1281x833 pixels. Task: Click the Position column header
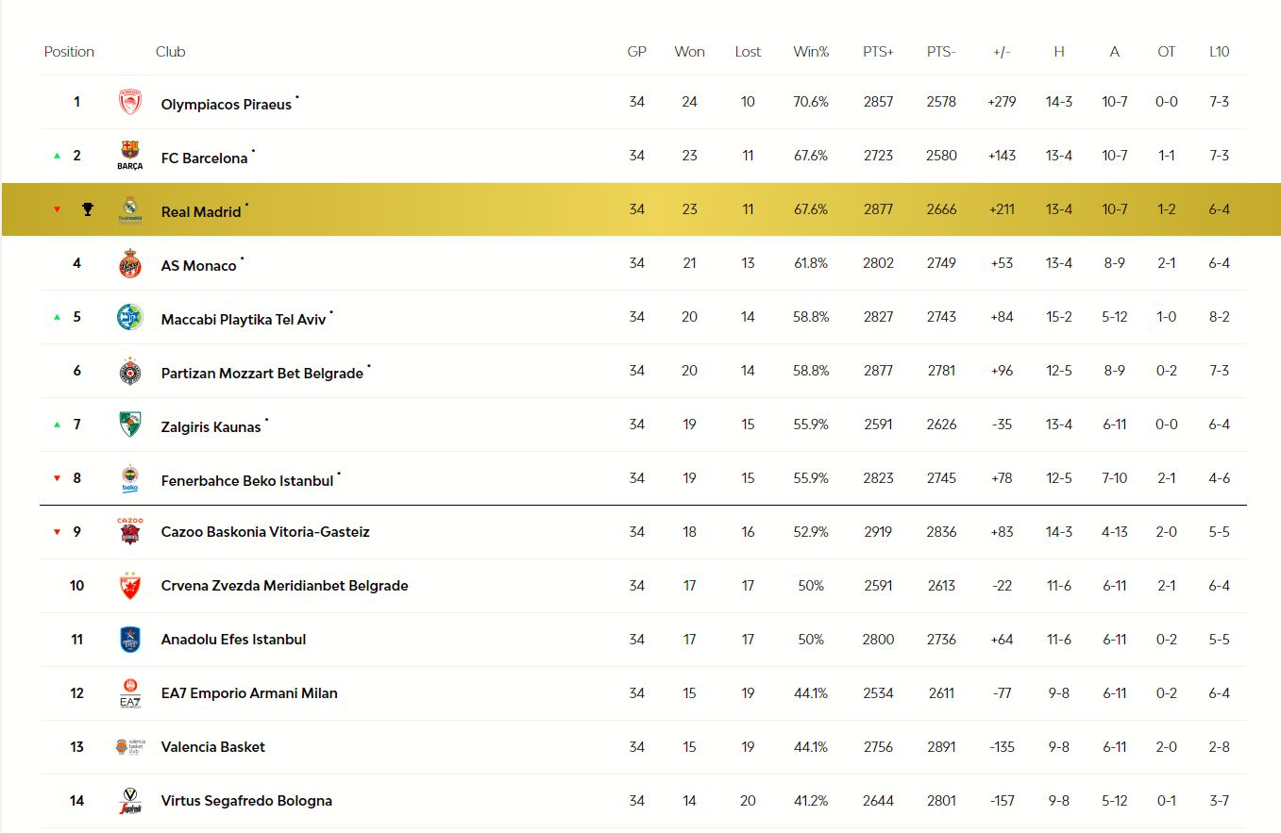coord(69,52)
